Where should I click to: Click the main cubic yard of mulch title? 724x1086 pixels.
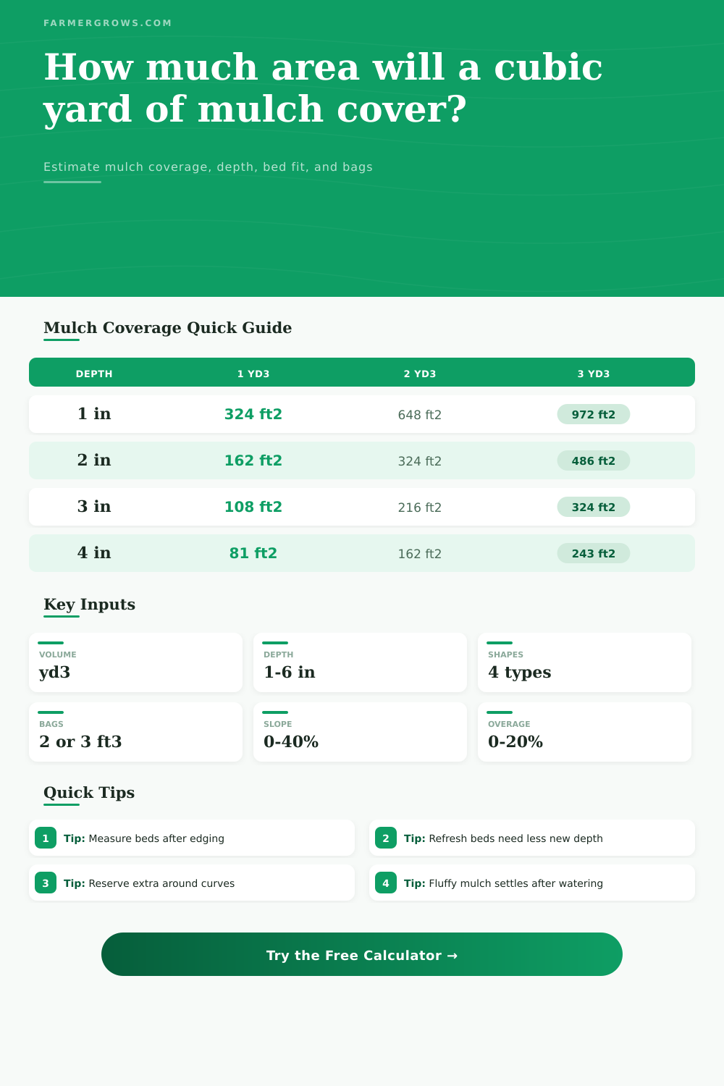[323, 88]
